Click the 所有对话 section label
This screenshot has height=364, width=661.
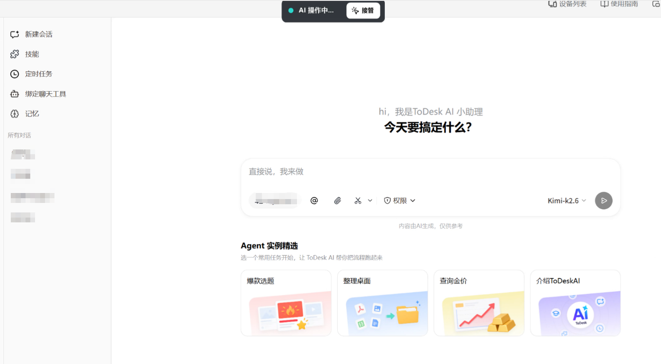coord(20,135)
